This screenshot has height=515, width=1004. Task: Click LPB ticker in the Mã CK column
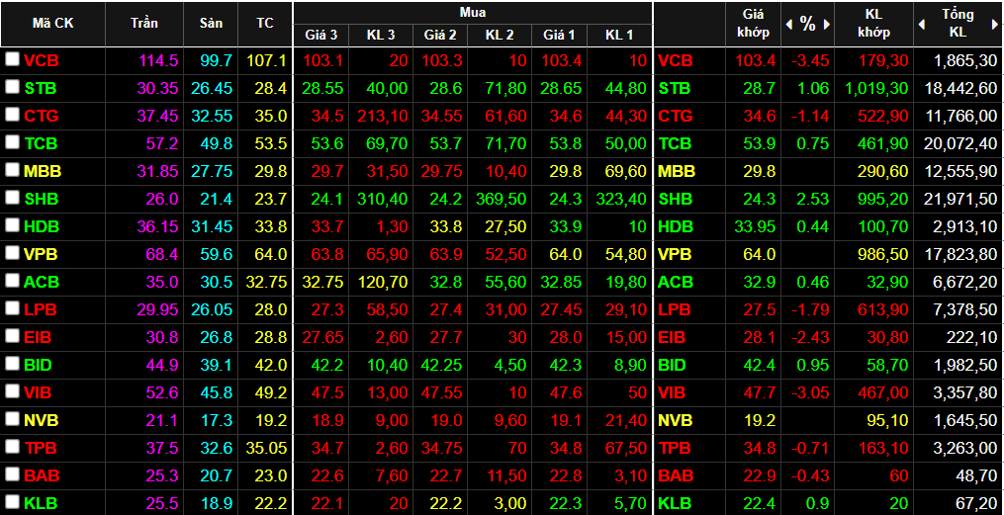pos(41,309)
